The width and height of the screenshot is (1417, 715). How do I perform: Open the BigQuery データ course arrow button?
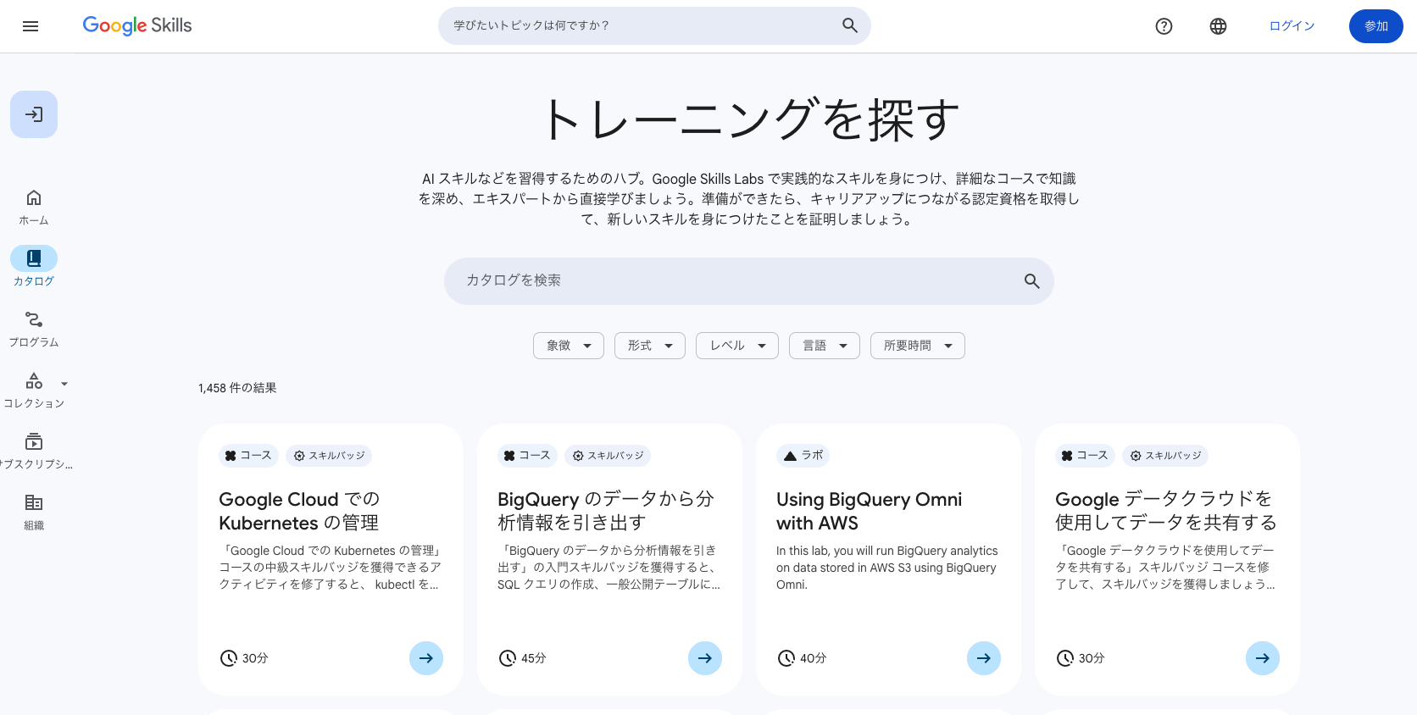(705, 658)
